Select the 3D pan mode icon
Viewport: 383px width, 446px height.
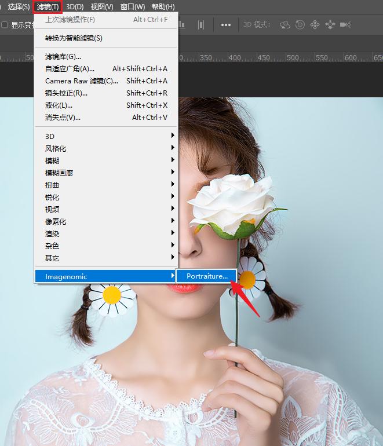[315, 25]
